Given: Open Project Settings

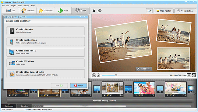Looking at the screenshot, I should coord(185,11).
